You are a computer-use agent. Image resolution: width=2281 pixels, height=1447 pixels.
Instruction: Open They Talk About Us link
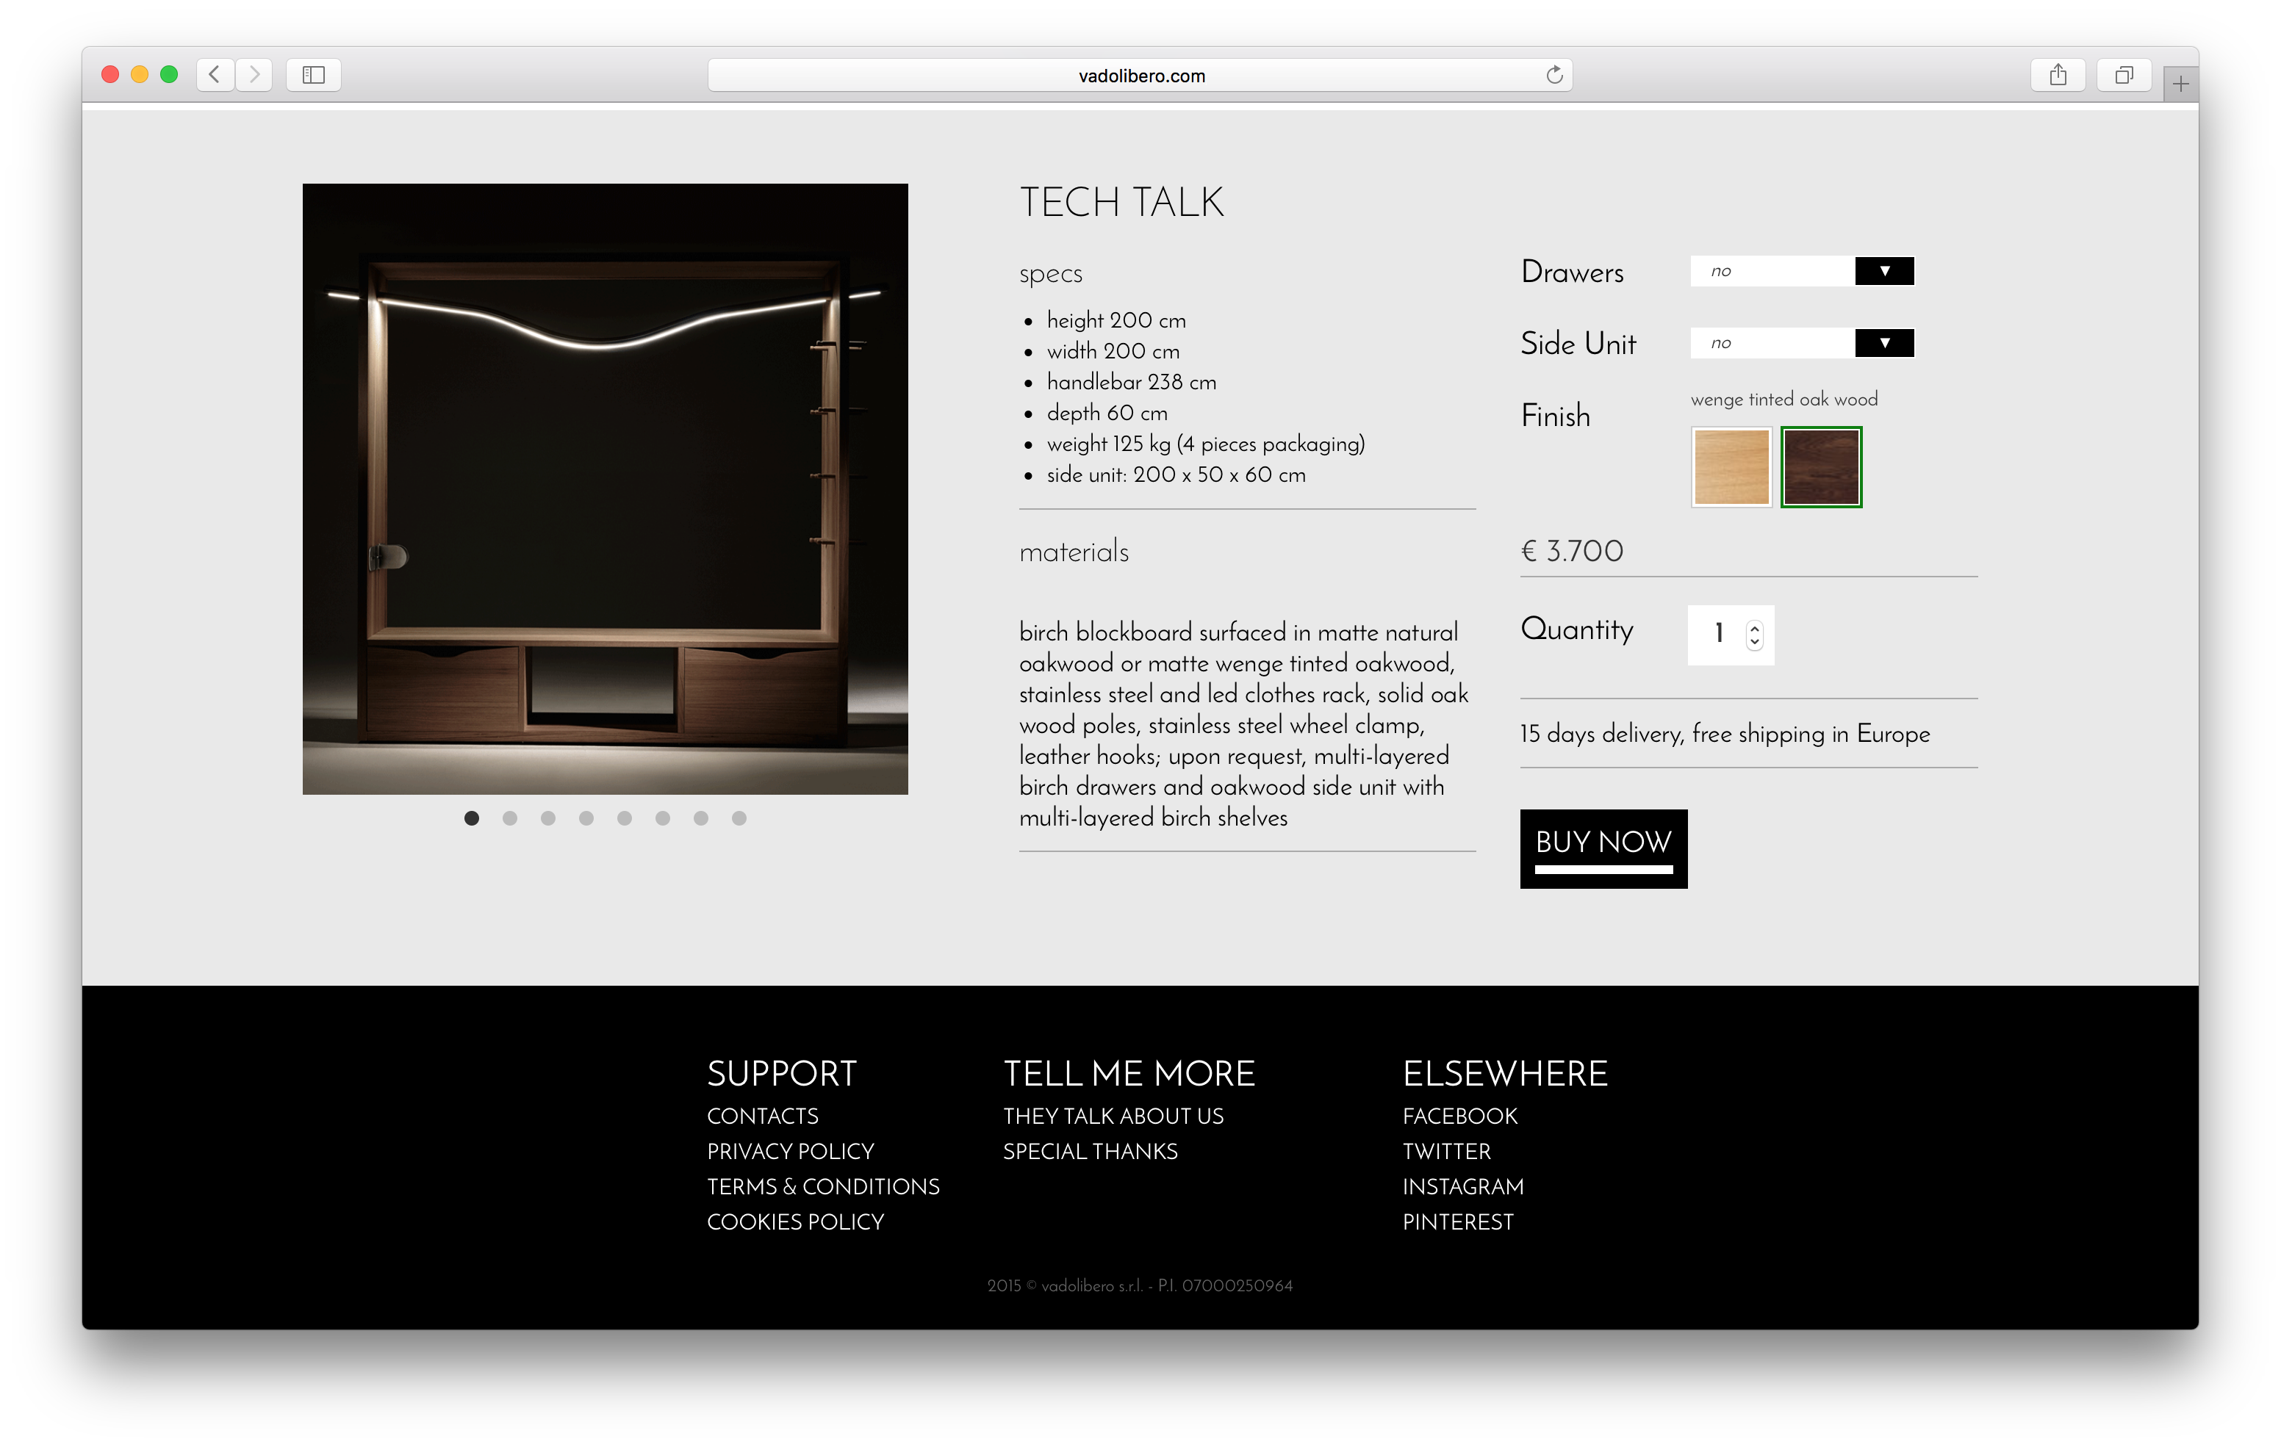1113,1116
